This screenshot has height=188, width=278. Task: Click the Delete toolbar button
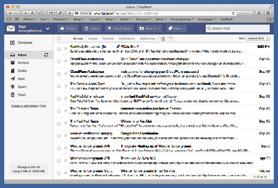[x=92, y=28]
